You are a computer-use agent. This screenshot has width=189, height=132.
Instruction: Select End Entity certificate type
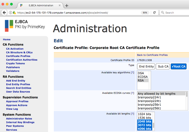pyautogui.click(x=146, y=67)
